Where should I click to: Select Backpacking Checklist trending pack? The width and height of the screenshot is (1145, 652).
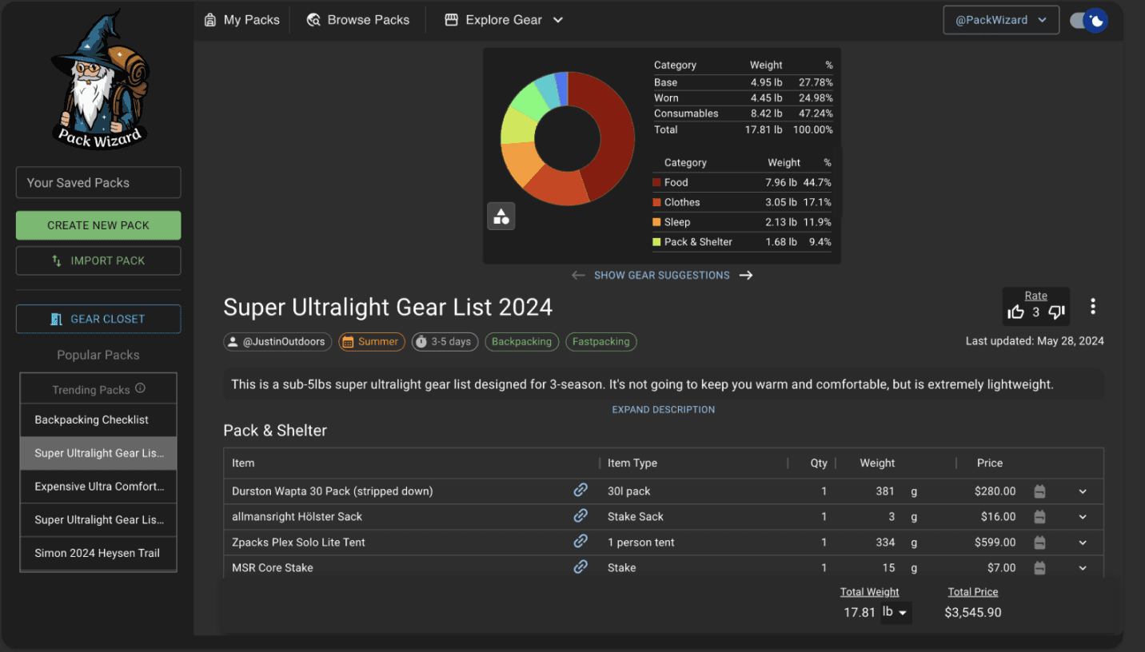pos(98,419)
